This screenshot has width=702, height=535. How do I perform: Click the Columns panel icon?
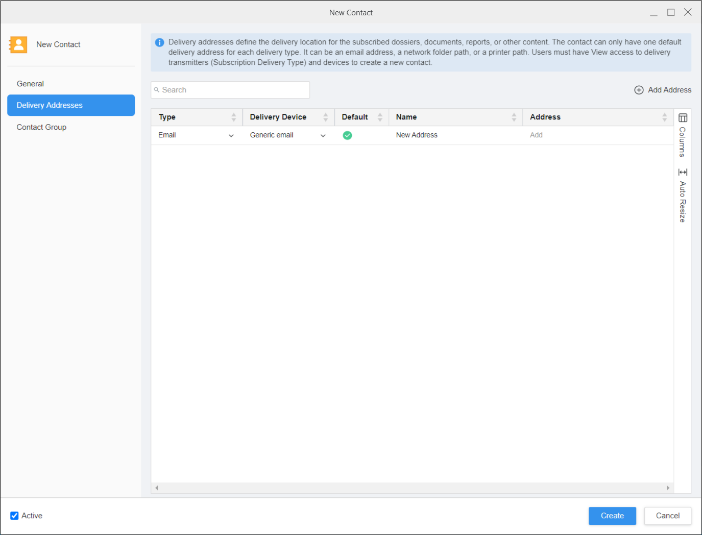[x=683, y=118]
